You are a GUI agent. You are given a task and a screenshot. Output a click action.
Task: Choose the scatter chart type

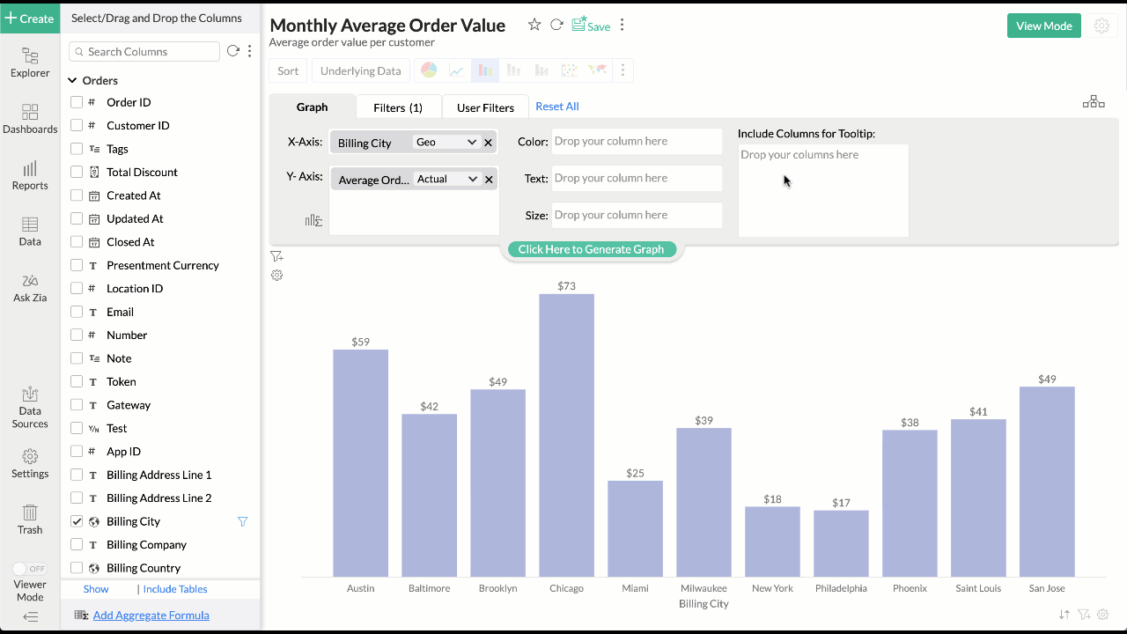[570, 70]
